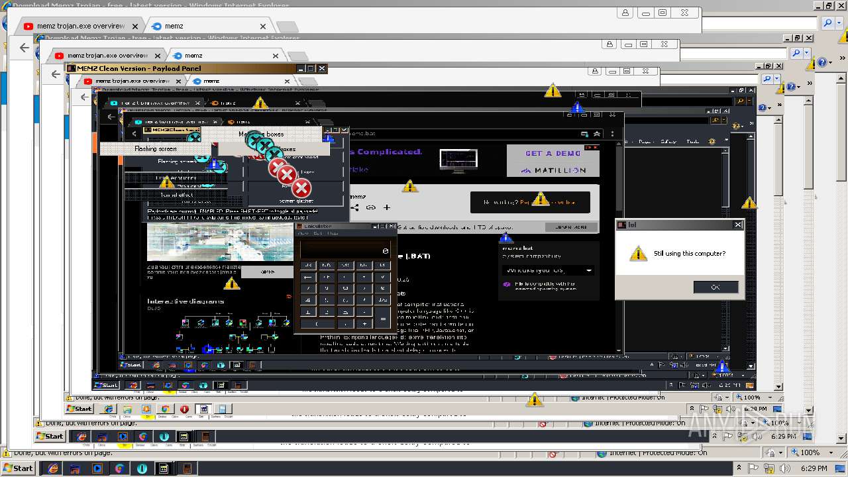Close the 'memz' tab in topmost browser
The height and width of the screenshot is (477, 848).
click(x=263, y=26)
